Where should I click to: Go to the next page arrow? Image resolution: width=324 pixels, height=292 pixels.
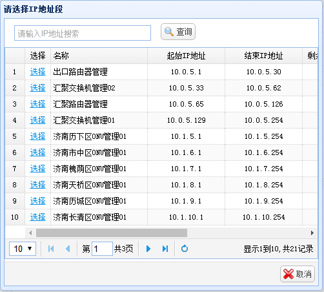click(148, 249)
